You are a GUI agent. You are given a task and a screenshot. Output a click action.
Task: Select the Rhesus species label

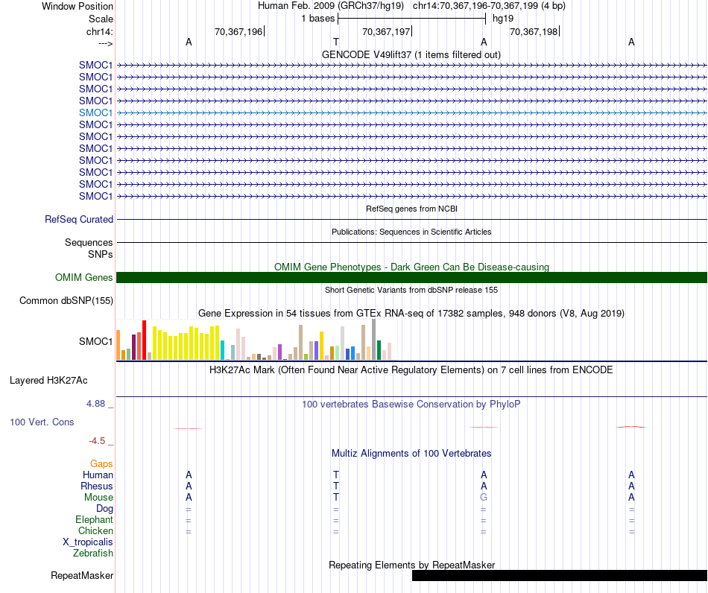point(97,486)
